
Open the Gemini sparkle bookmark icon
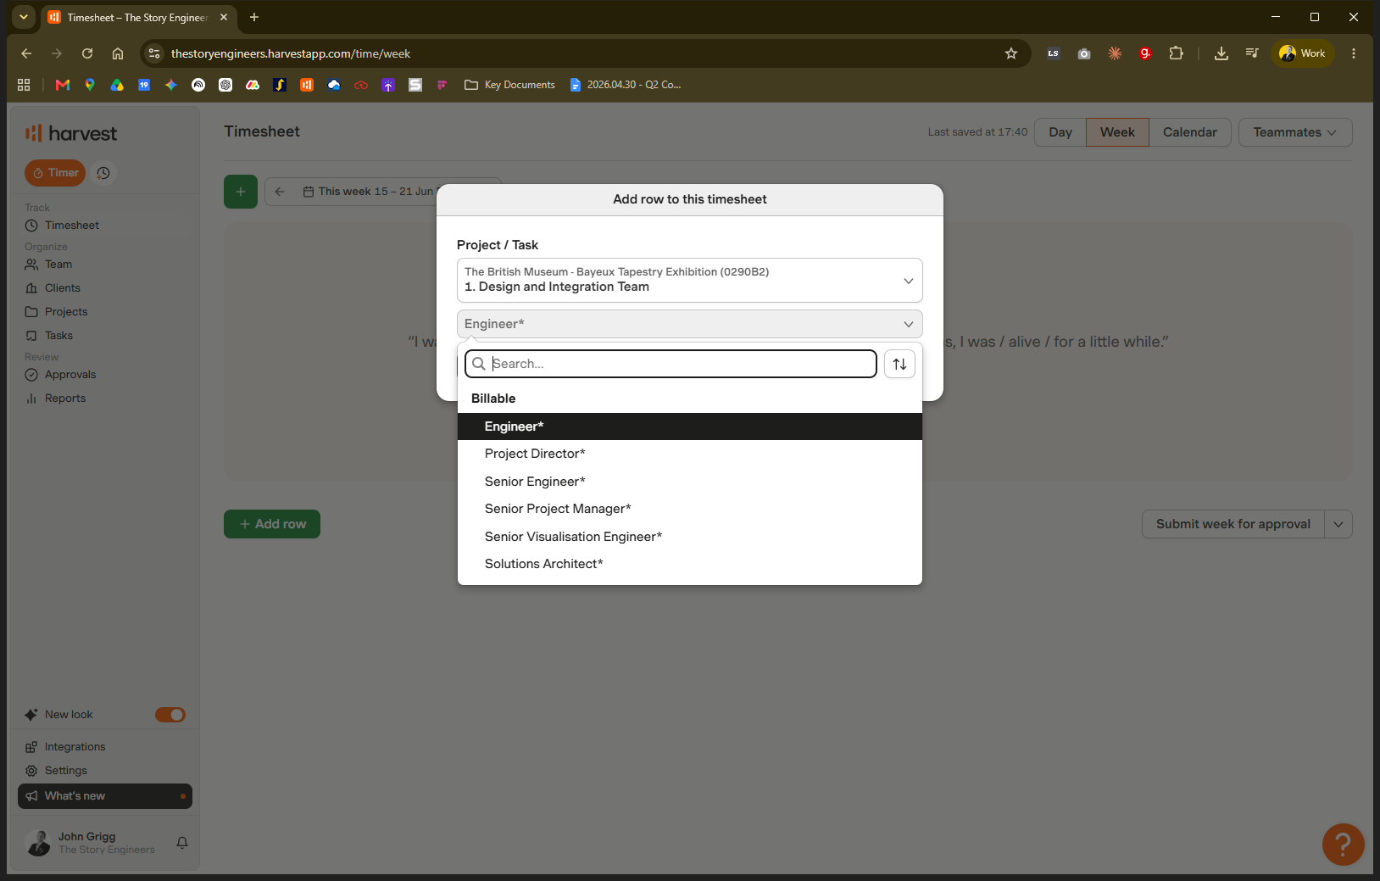tap(171, 85)
